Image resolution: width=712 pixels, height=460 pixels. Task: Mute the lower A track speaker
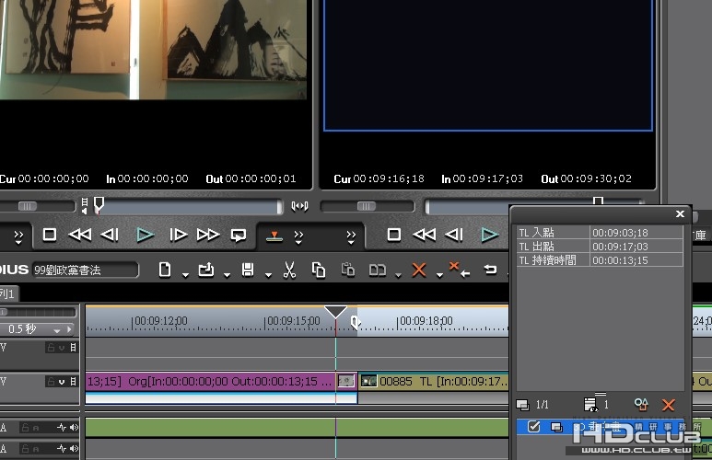point(74,449)
